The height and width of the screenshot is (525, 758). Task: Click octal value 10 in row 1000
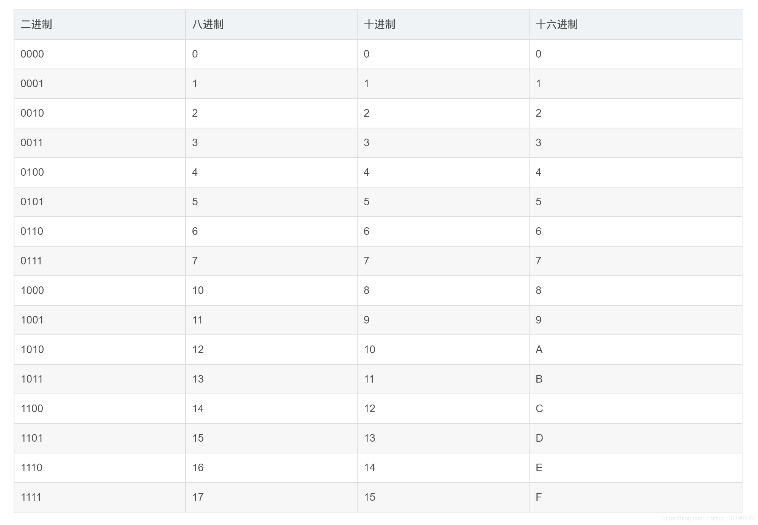click(x=198, y=291)
